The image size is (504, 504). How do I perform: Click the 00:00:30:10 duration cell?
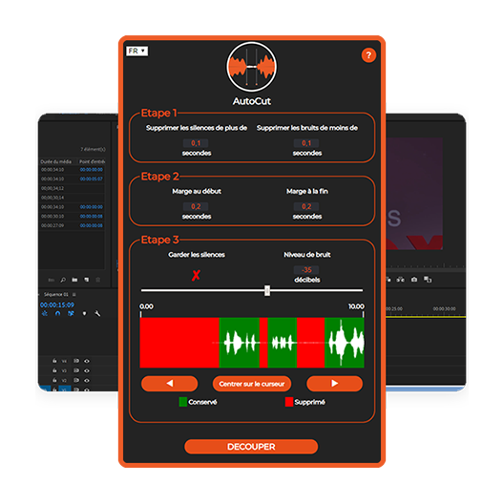(52, 217)
